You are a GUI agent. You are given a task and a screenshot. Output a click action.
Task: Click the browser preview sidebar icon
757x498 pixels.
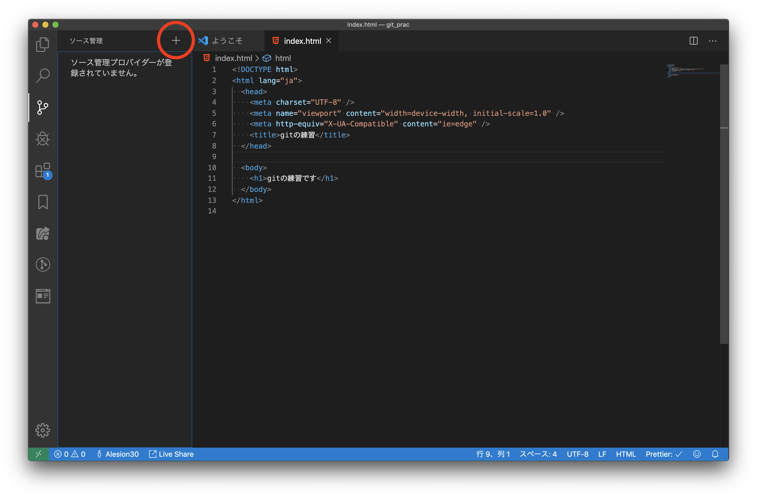[43, 296]
